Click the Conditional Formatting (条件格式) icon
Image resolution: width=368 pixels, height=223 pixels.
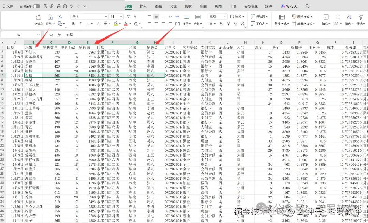282,17
